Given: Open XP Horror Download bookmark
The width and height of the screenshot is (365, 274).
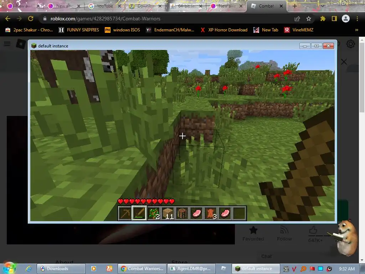Looking at the screenshot, I should tap(224, 30).
